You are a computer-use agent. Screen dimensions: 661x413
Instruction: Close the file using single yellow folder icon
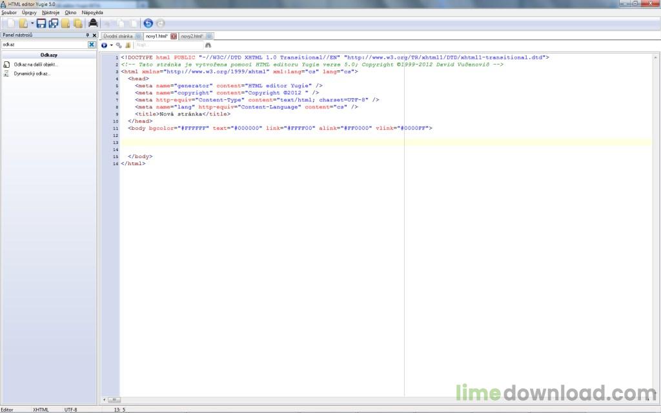click(x=66, y=24)
